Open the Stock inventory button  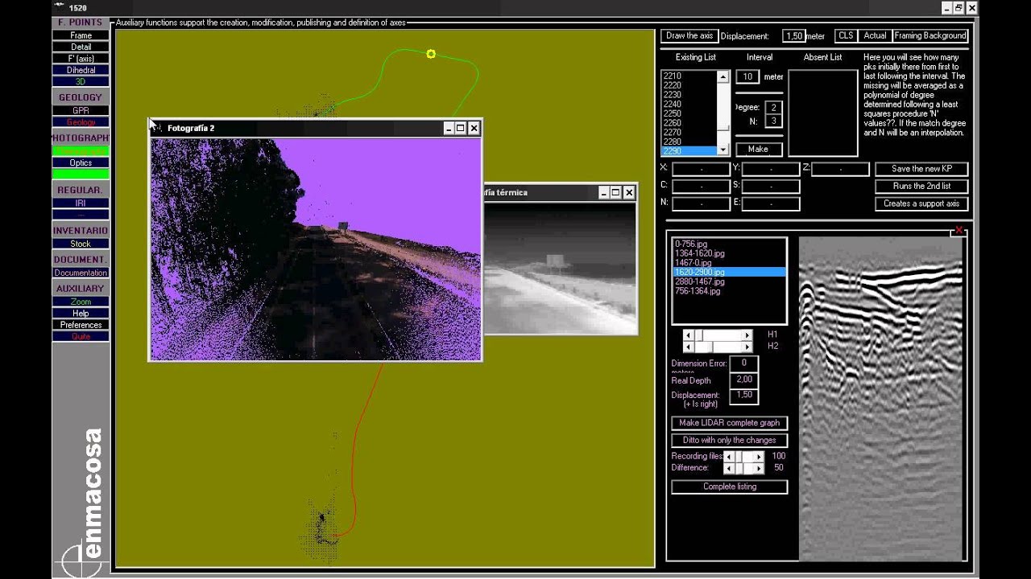[81, 244]
